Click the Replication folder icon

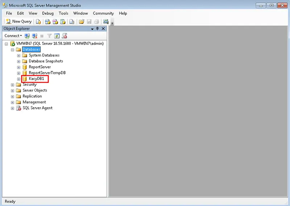[18, 96]
